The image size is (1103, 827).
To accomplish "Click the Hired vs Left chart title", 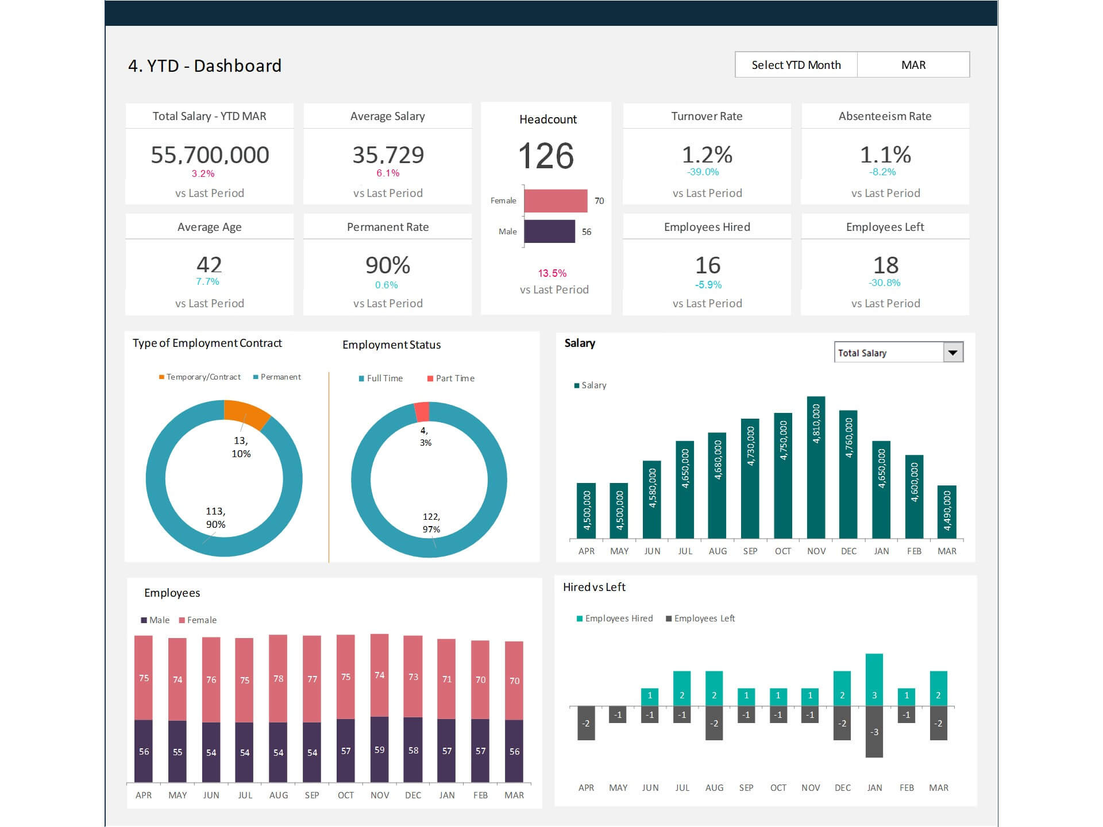I will [x=595, y=587].
